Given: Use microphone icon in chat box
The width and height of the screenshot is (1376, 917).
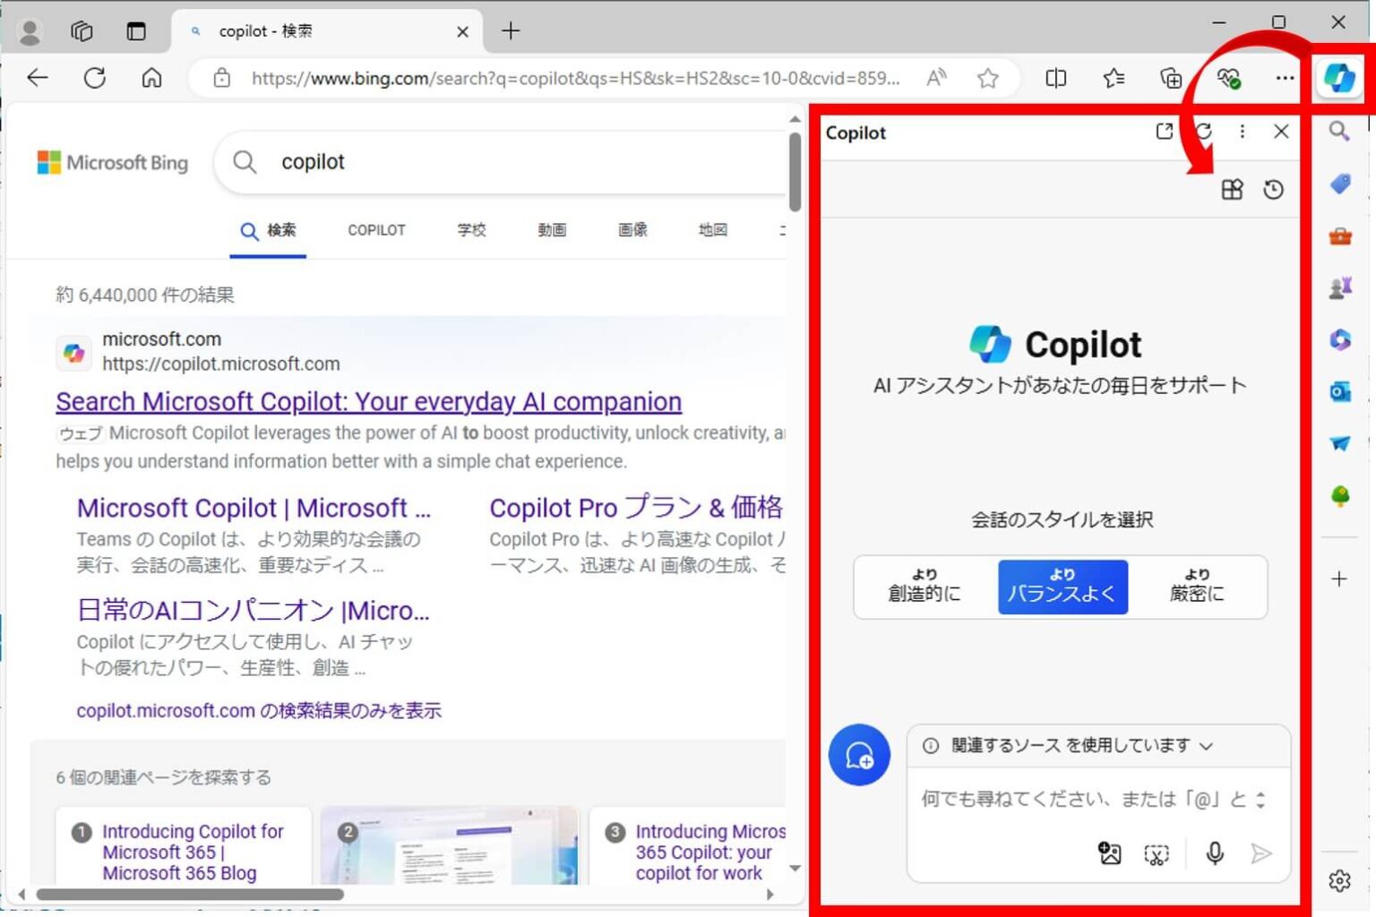Looking at the screenshot, I should pyautogui.click(x=1215, y=853).
